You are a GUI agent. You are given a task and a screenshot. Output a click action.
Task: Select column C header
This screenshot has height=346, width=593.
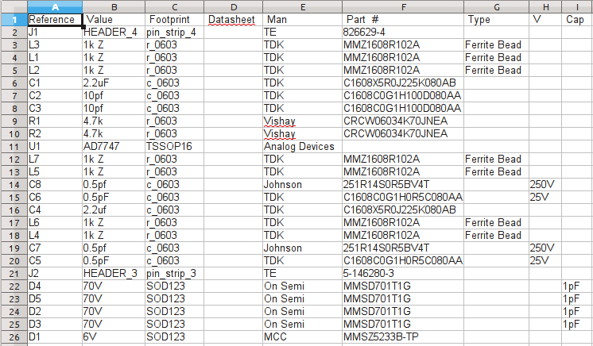[174, 7]
